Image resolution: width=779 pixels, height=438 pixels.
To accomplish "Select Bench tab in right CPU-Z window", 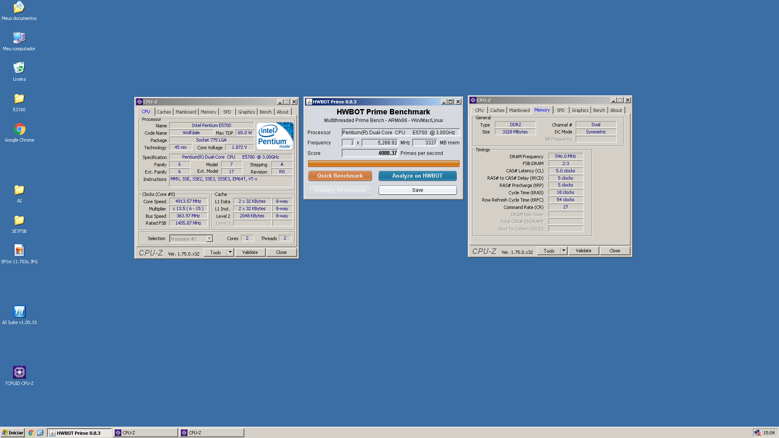I will 599,110.
